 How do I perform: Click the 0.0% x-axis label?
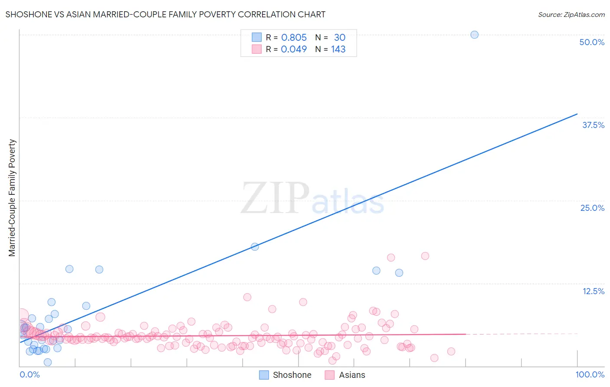click(x=30, y=374)
